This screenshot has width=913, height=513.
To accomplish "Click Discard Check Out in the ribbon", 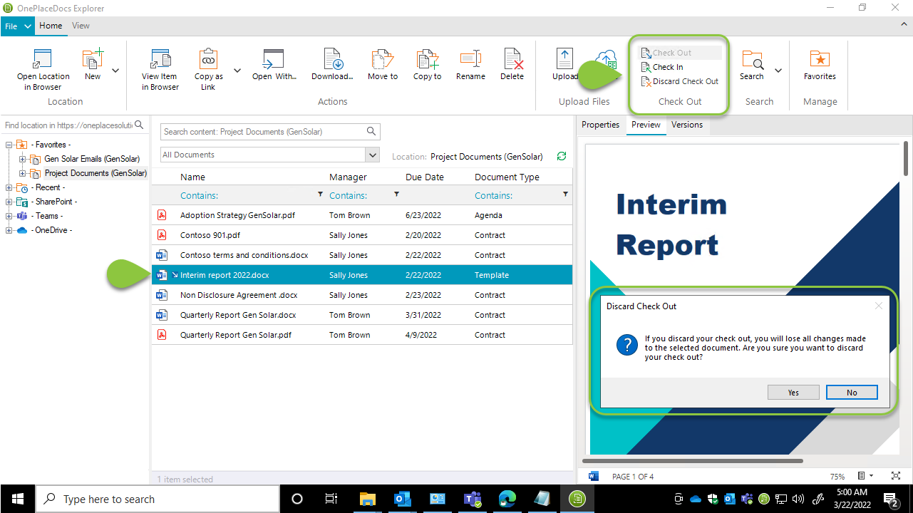I will [679, 81].
